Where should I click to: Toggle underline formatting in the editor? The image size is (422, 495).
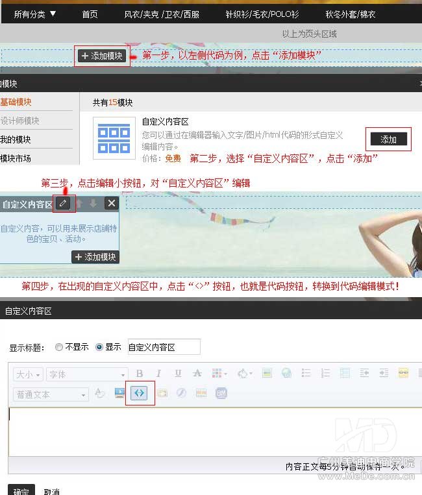[x=178, y=374]
